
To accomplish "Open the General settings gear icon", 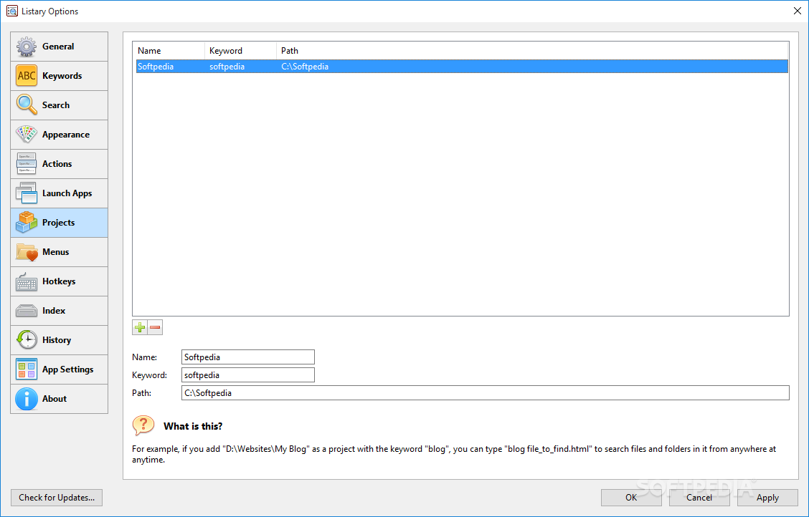I will coord(27,47).
